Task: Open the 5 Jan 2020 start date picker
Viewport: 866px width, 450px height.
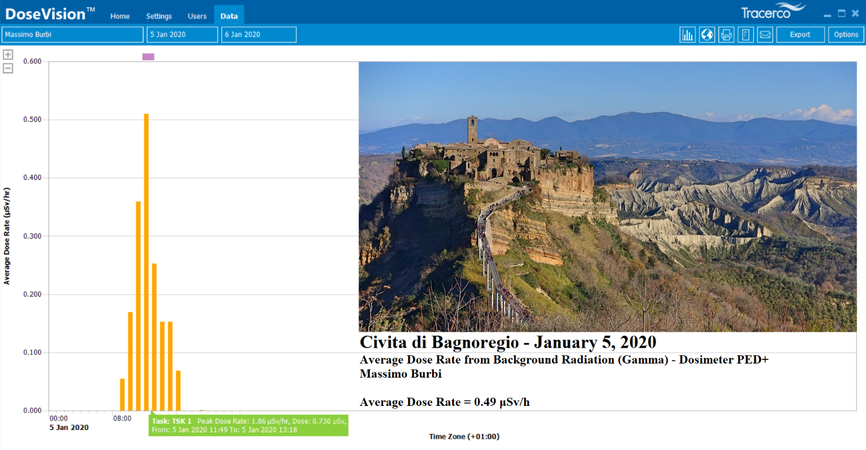Action: click(x=182, y=35)
